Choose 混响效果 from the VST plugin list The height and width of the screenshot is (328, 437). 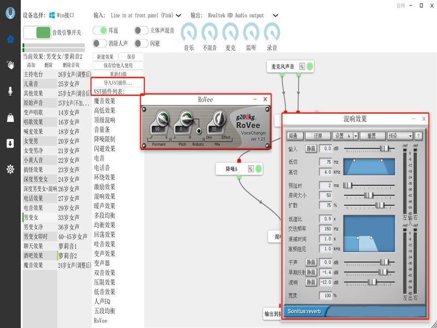[x=104, y=196]
